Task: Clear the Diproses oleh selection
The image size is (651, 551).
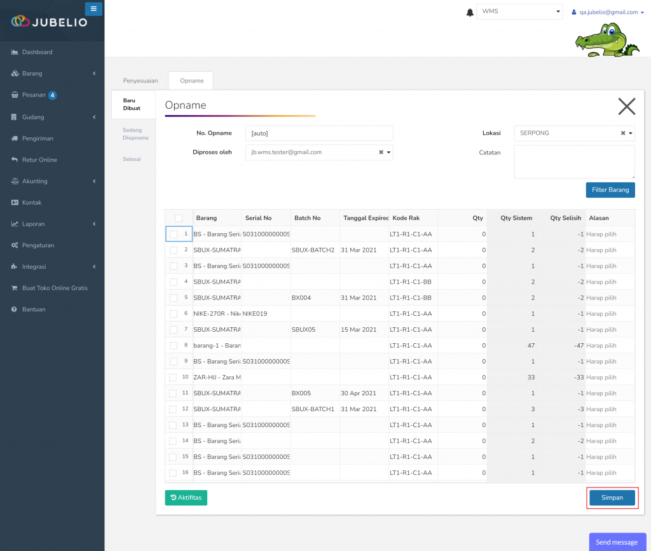Action: [381, 153]
